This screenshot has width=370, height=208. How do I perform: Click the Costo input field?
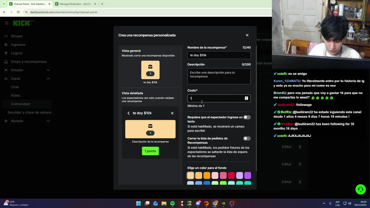[219, 98]
